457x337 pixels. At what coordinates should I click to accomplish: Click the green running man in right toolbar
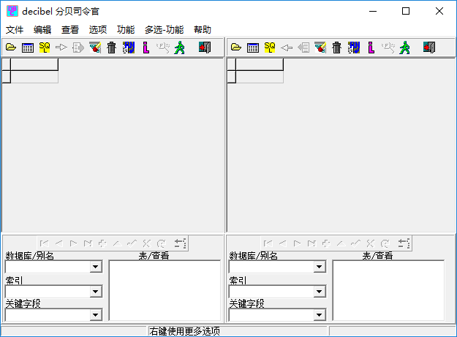pos(405,48)
